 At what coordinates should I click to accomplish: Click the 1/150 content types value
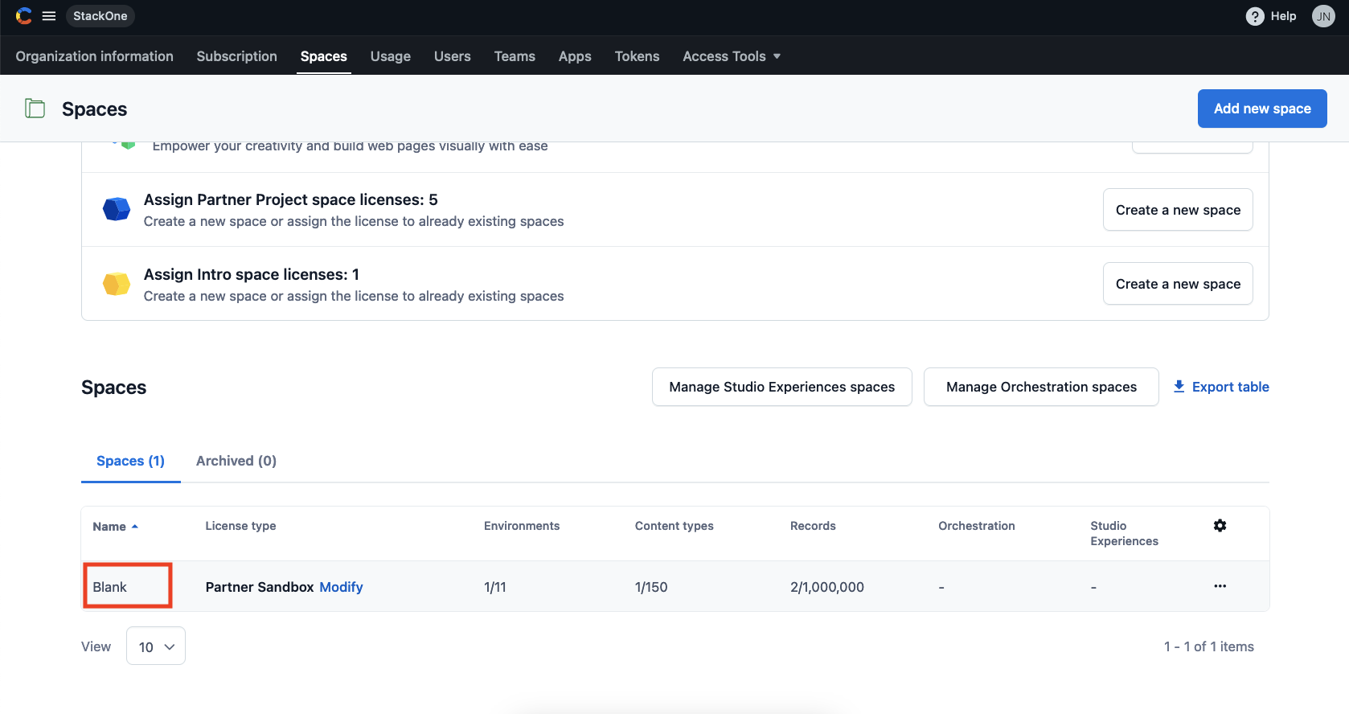point(651,587)
